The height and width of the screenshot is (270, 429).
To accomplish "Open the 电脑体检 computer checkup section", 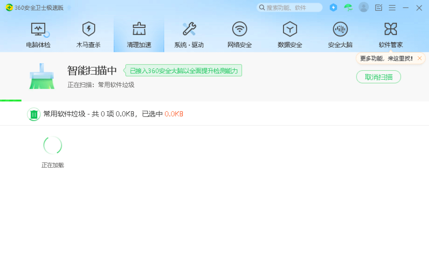I will pyautogui.click(x=38, y=35).
